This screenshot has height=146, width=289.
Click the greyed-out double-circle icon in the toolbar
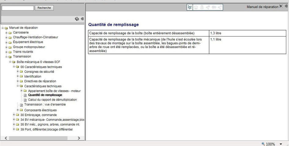(214, 7)
